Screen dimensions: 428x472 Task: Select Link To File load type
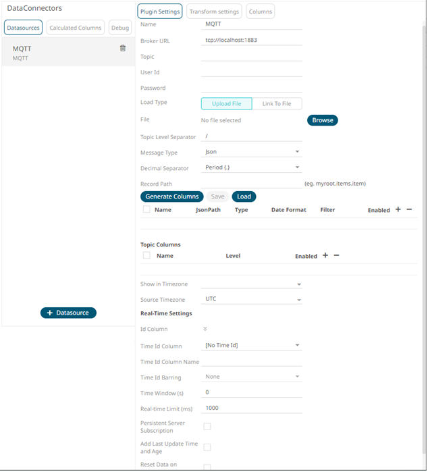(277, 104)
